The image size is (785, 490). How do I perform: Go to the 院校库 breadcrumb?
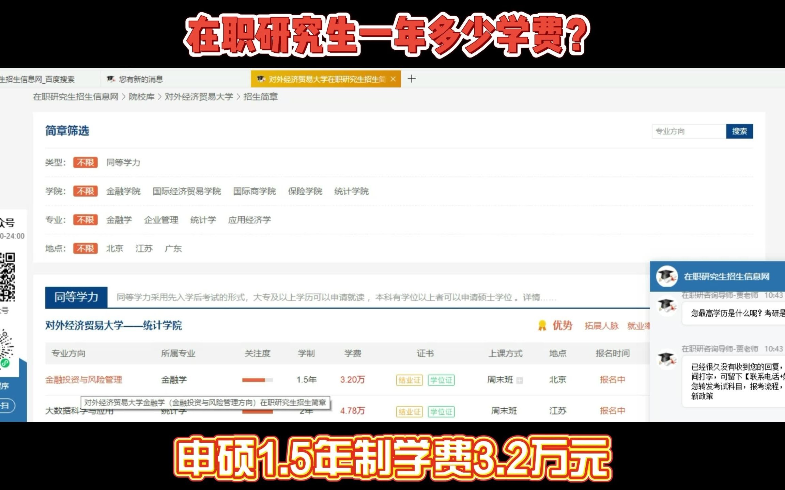click(141, 97)
